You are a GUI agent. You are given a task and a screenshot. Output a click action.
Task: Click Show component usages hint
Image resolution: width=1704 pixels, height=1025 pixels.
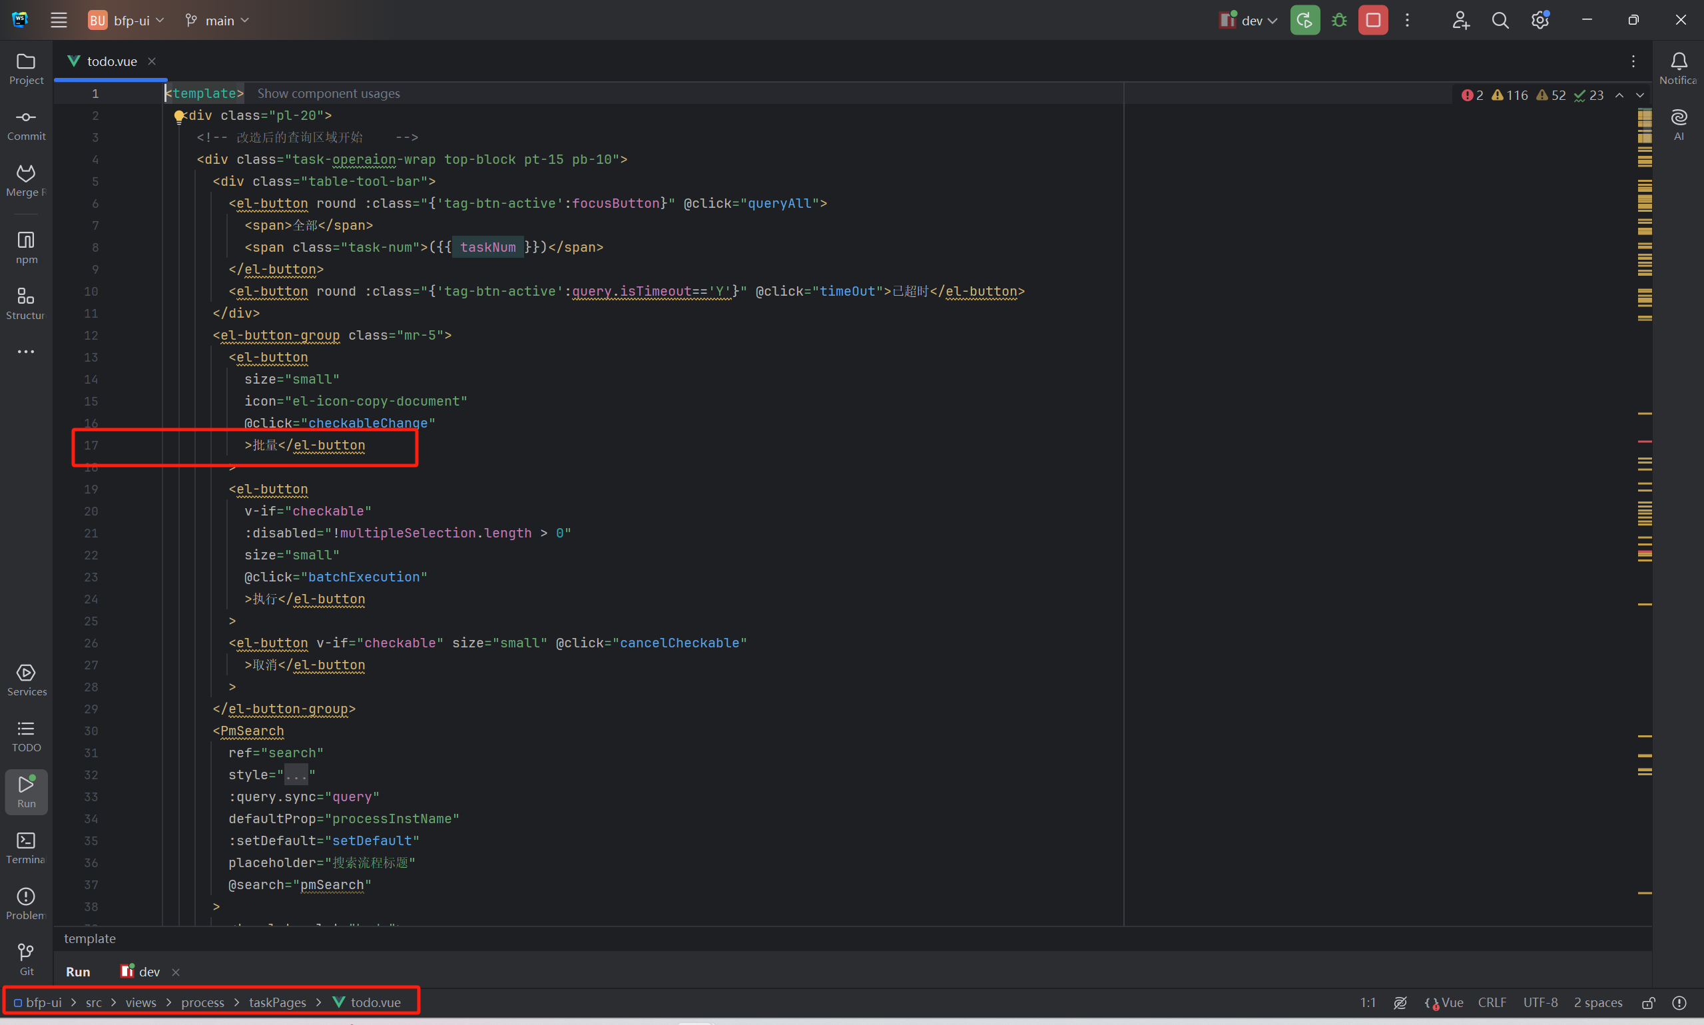[328, 93]
